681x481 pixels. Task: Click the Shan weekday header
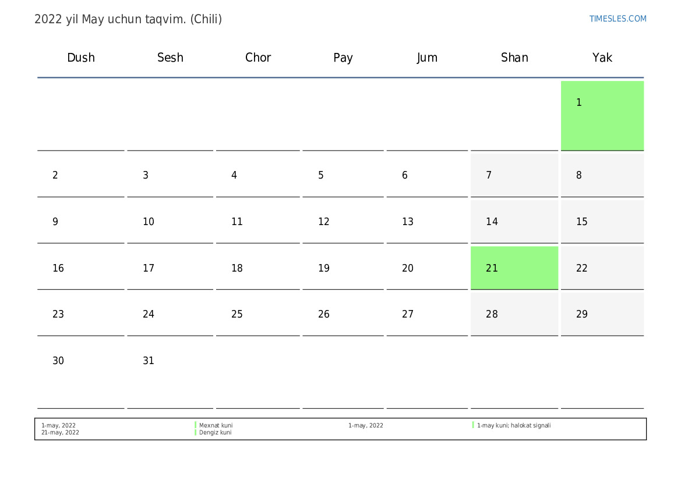point(514,58)
